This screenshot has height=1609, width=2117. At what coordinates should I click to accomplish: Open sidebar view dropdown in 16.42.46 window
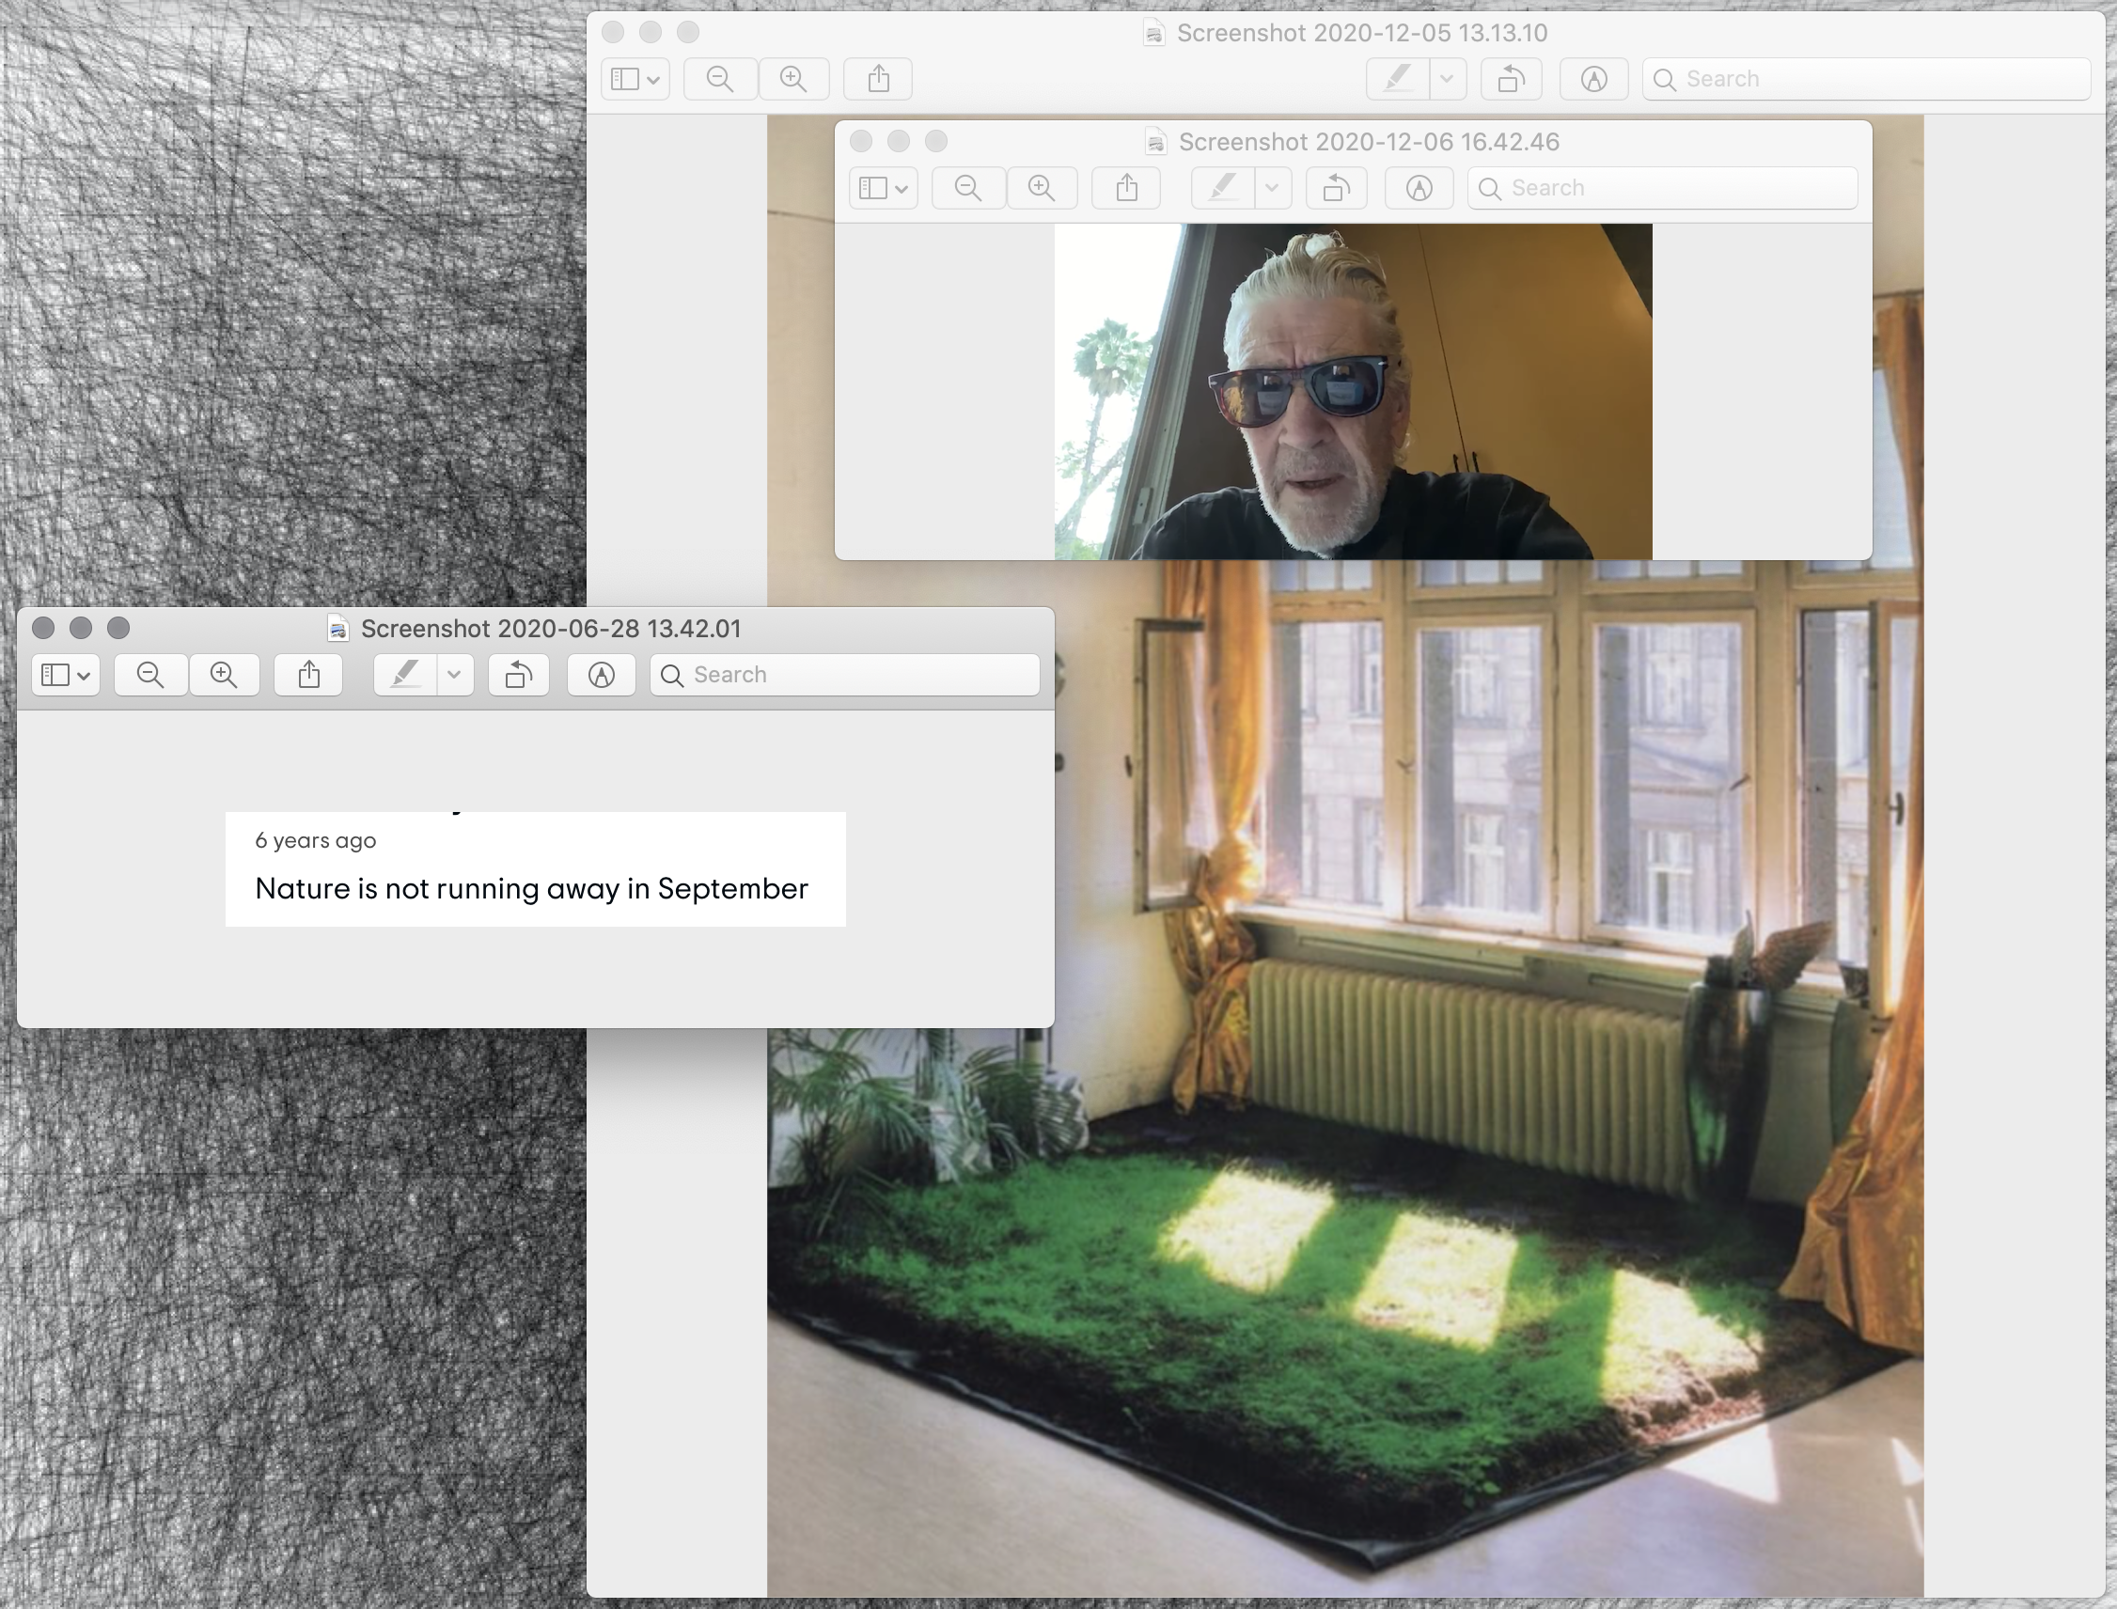[x=884, y=188]
